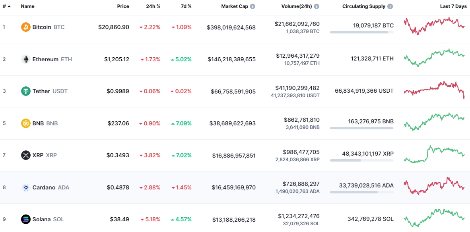The height and width of the screenshot is (232, 470).
Task: Click Tether volume $41,190,299,482
Action: pos(297,88)
